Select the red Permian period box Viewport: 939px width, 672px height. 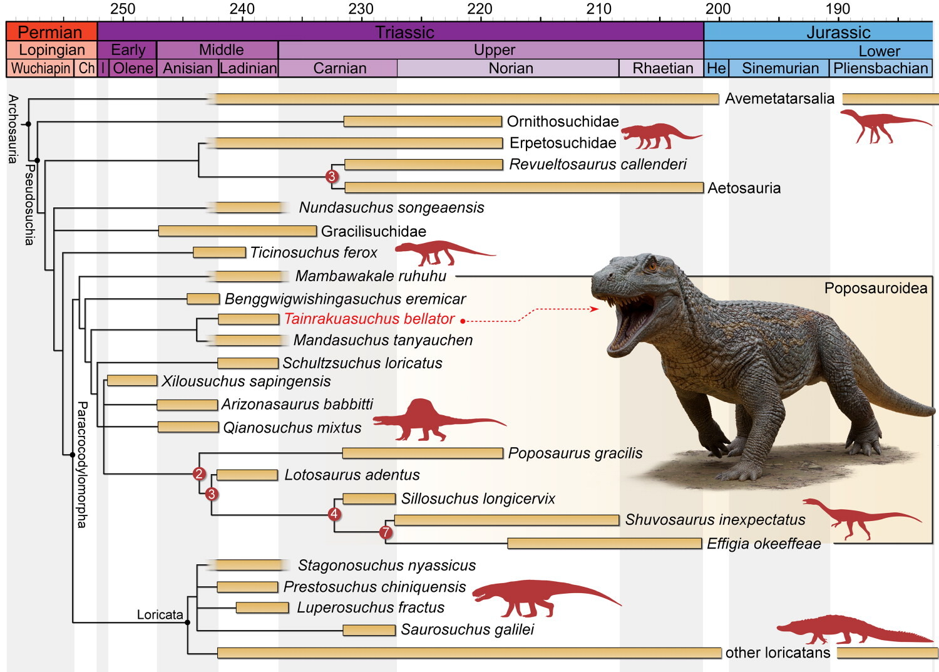click(x=51, y=32)
